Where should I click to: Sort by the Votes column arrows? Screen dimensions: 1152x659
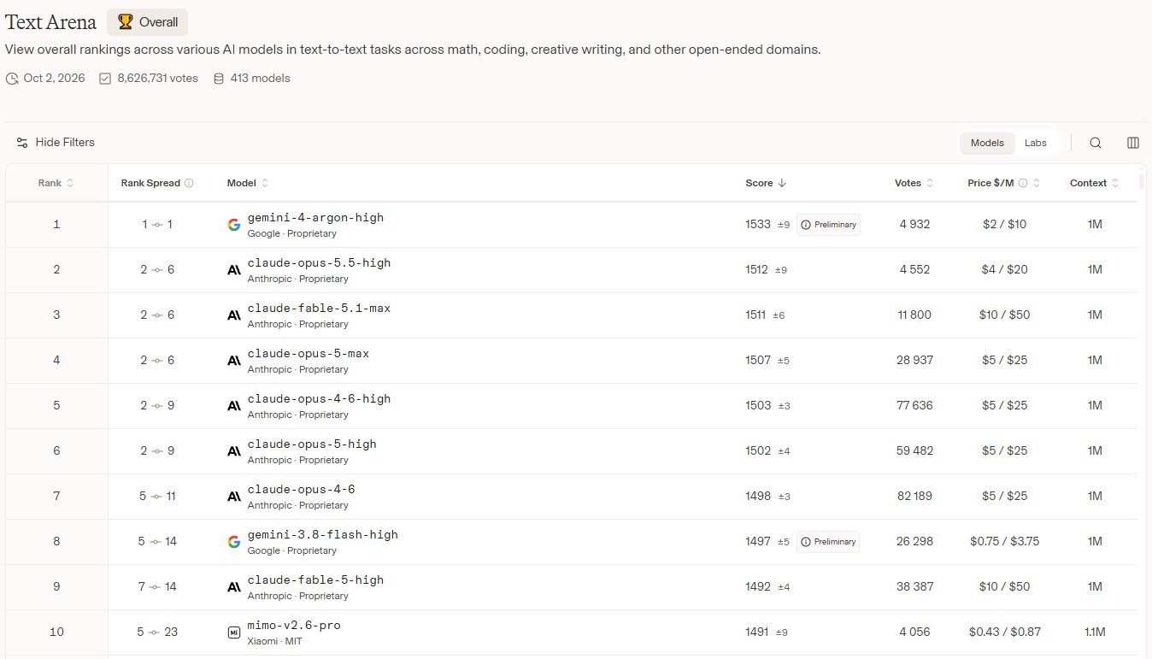click(x=930, y=183)
